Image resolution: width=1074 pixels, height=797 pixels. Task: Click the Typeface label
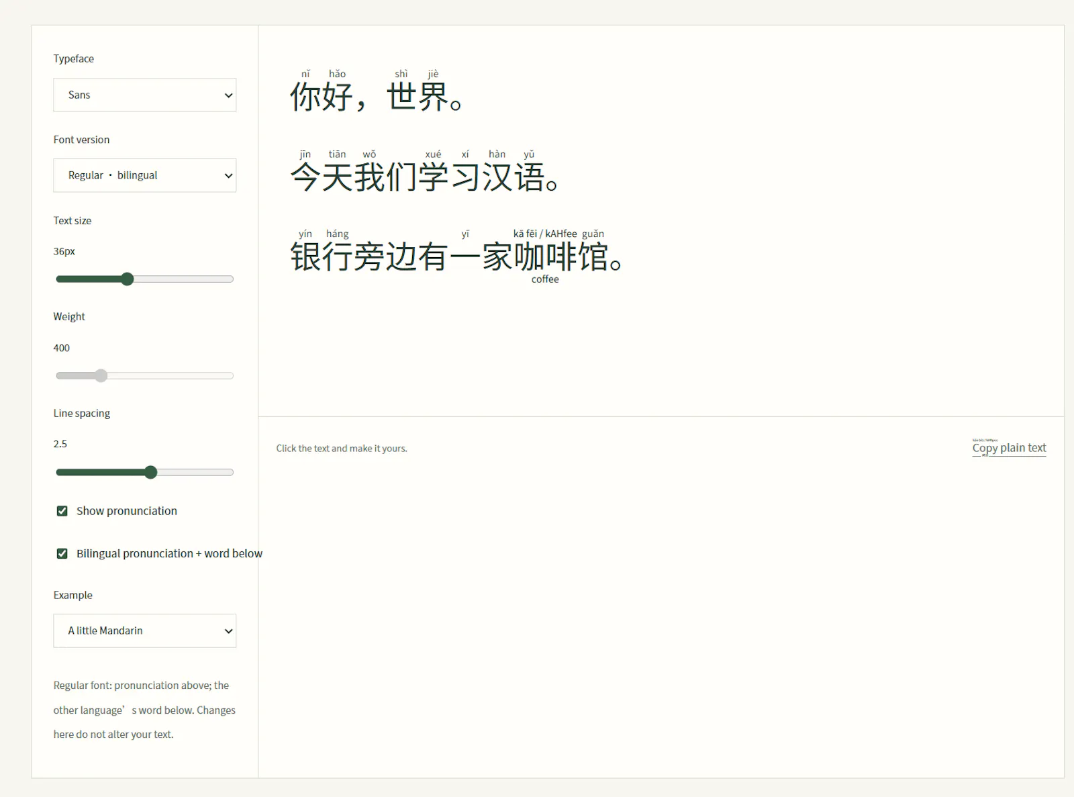74,58
